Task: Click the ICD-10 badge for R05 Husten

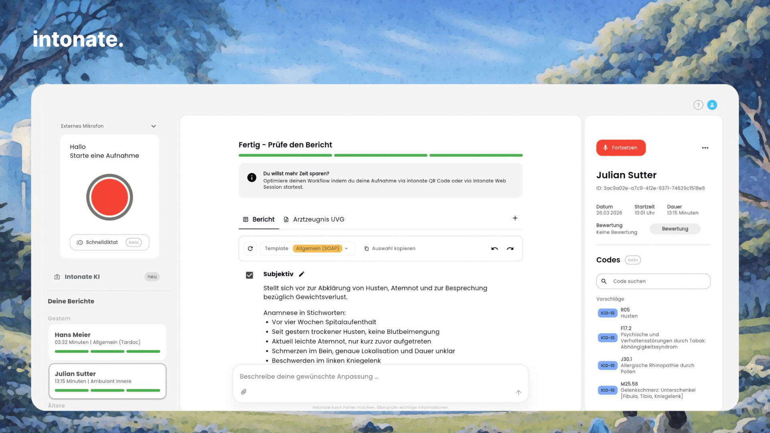Action: tap(607, 313)
